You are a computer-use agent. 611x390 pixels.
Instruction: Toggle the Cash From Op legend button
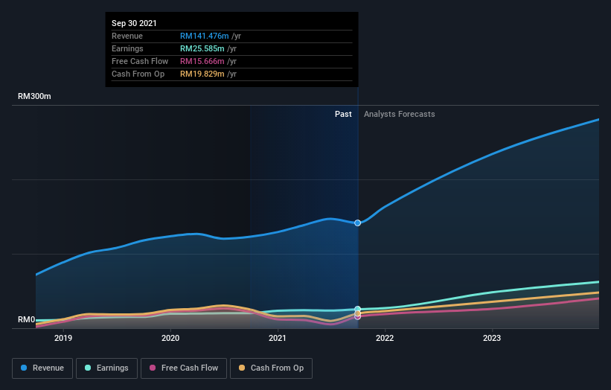coord(271,368)
